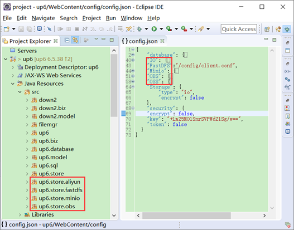Open the Run button dropdown arrow

(161, 29)
